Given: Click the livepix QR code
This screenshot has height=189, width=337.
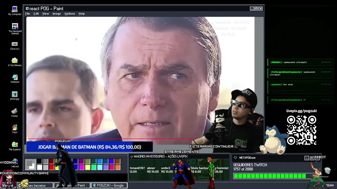Looking at the screenshot, I should pos(301,130).
